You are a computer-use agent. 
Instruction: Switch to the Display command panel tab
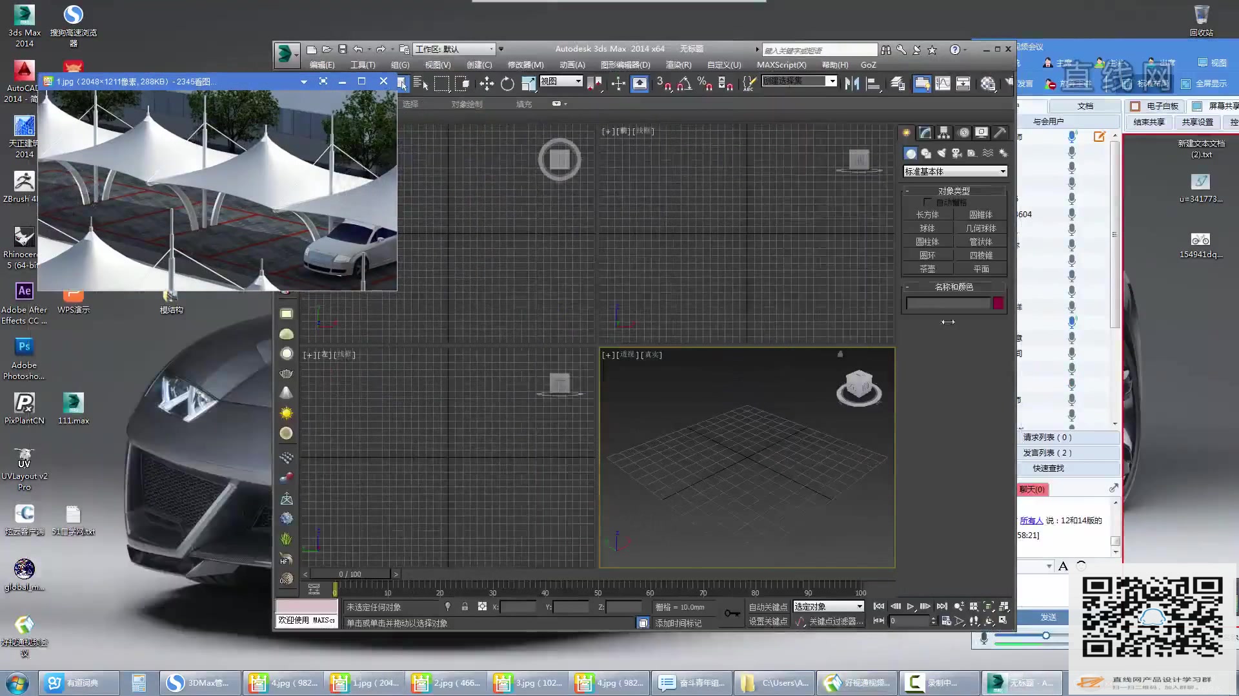pos(982,133)
